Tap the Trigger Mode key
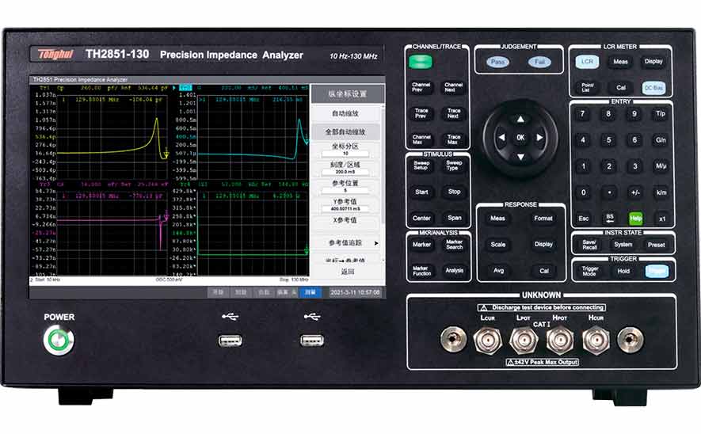701x434 pixels. pyautogui.click(x=589, y=271)
